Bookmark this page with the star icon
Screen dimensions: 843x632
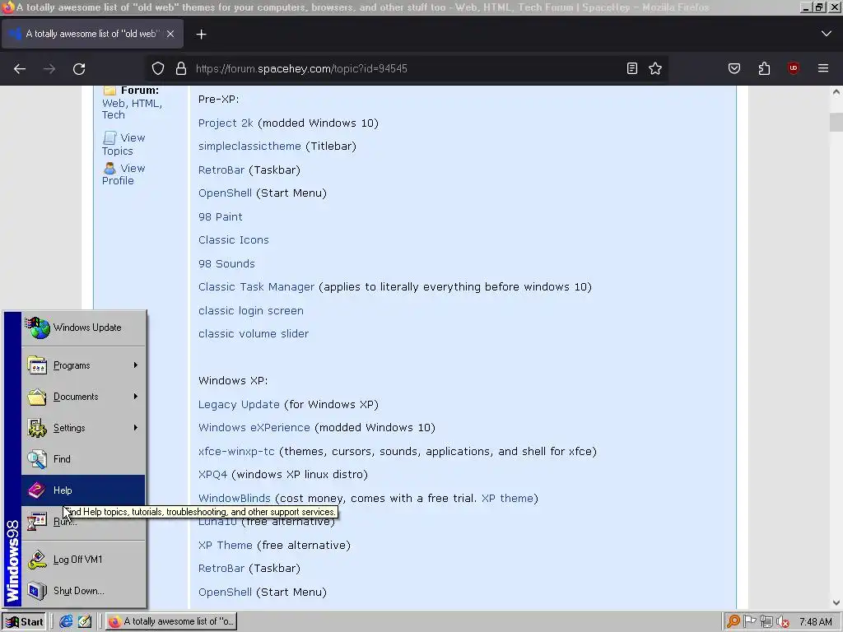[654, 68]
